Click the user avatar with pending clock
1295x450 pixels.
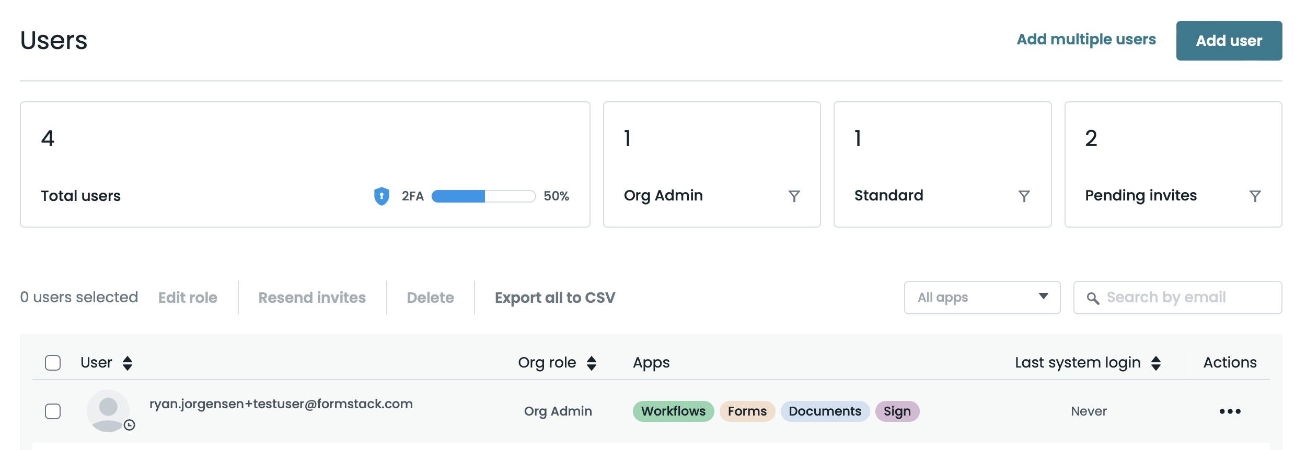[108, 411]
